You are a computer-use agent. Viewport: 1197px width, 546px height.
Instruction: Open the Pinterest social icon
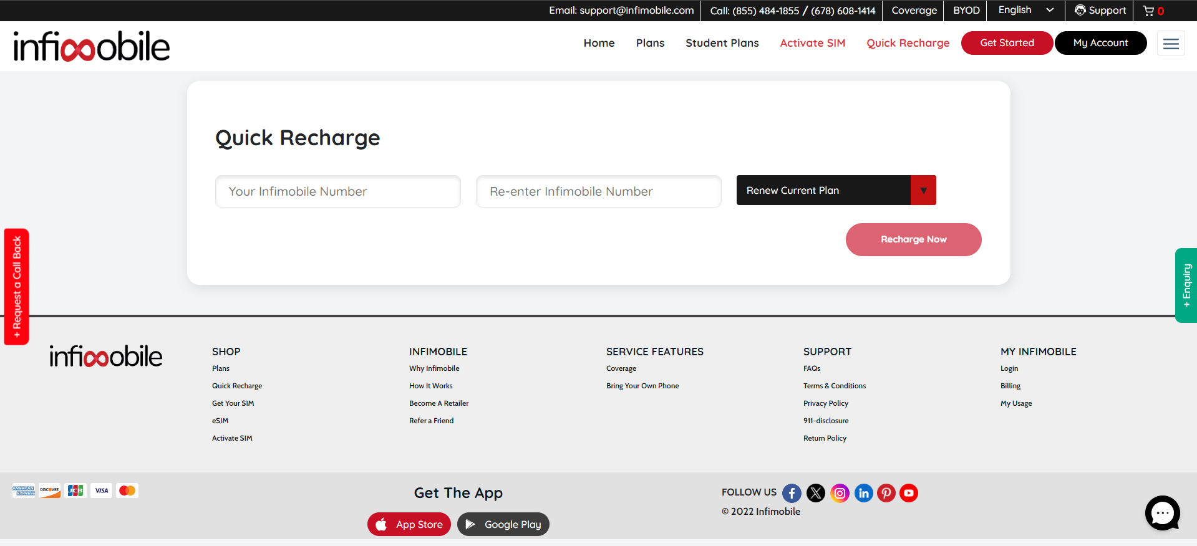[x=886, y=493]
